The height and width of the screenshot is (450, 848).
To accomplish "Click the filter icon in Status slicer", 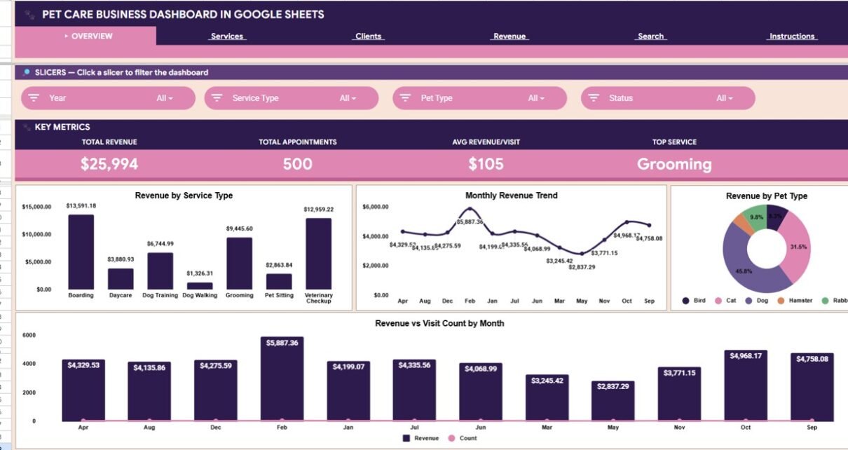I will click(x=594, y=98).
